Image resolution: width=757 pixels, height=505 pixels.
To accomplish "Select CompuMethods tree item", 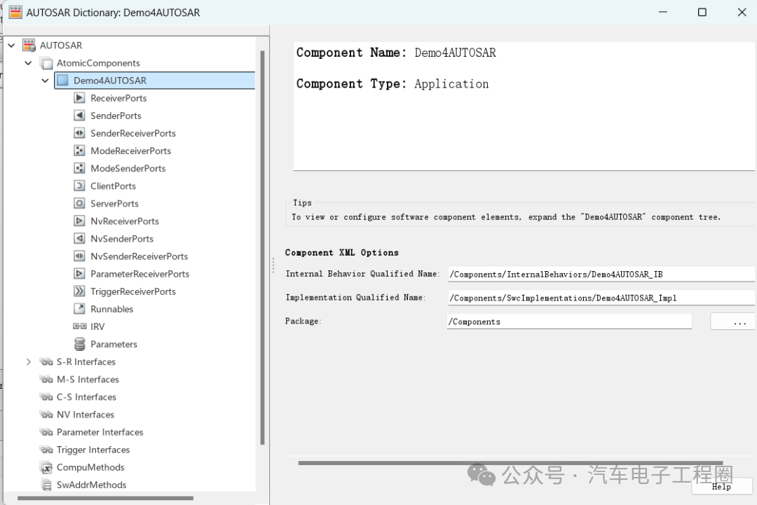I will coord(90,467).
